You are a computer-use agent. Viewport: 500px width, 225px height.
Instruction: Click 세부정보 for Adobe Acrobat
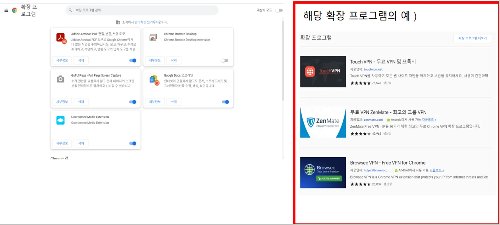pos(62,60)
